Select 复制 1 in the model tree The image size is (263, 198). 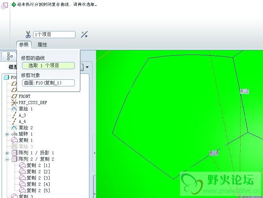(26, 140)
